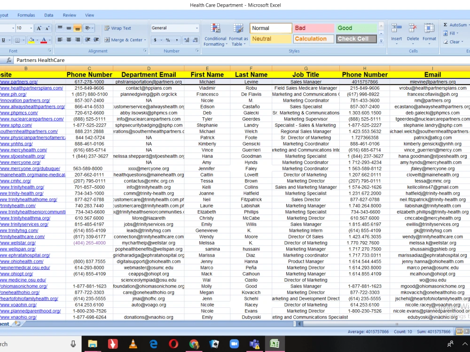Expand the cell styles gallery
The image size is (470, 352).
pos(381,41)
